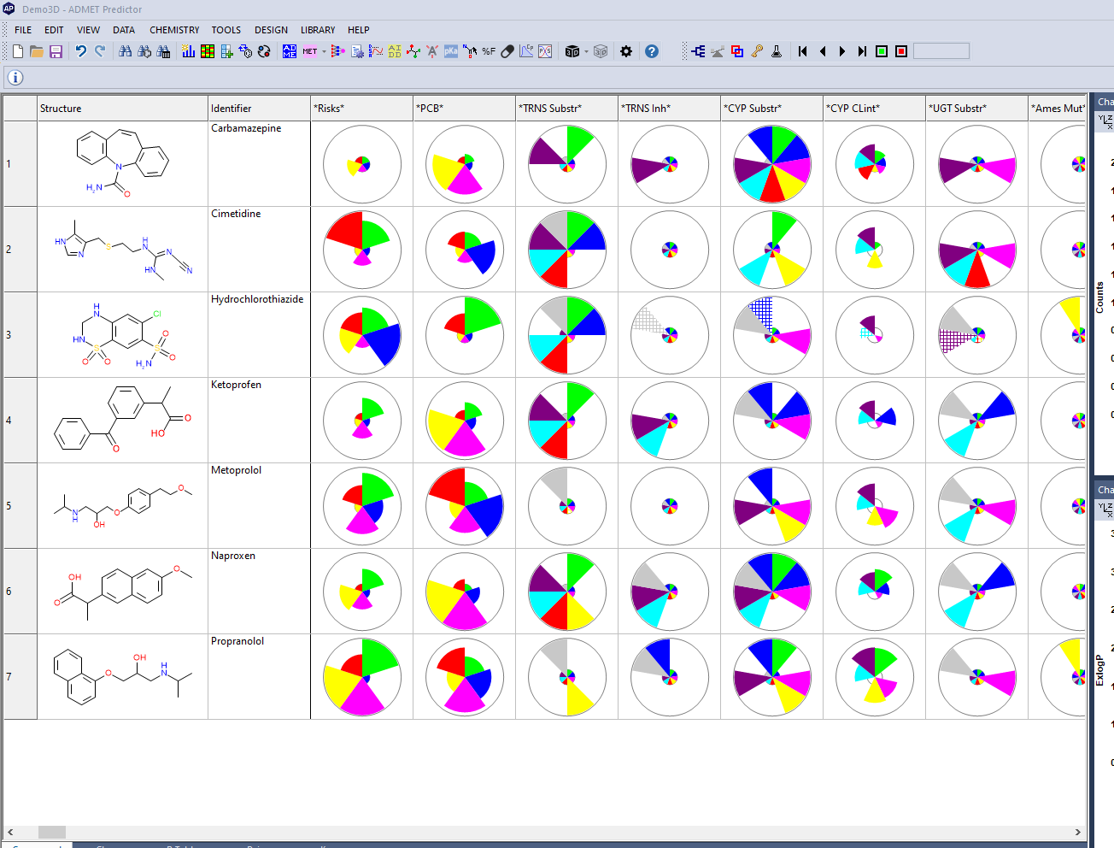
Task: Go to the previous record arrow
Action: (823, 51)
